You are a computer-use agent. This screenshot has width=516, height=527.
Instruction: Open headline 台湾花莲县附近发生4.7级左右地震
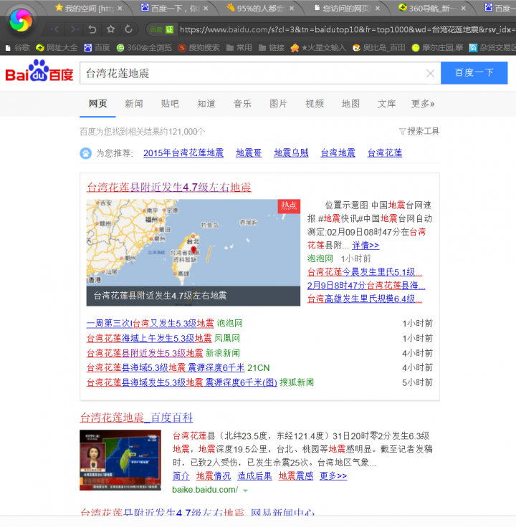169,187
